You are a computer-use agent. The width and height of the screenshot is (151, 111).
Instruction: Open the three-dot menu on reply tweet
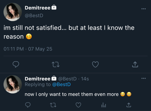(x=143, y=78)
